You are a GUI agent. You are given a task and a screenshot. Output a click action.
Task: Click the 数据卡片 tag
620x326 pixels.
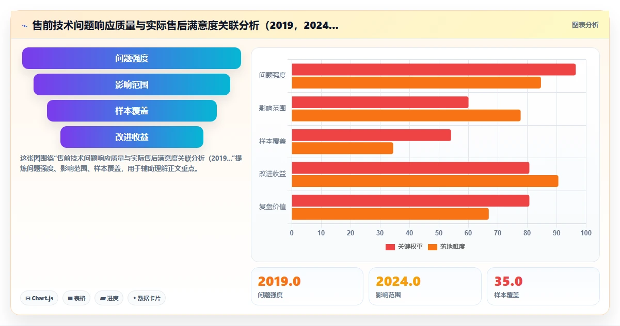pyautogui.click(x=147, y=298)
